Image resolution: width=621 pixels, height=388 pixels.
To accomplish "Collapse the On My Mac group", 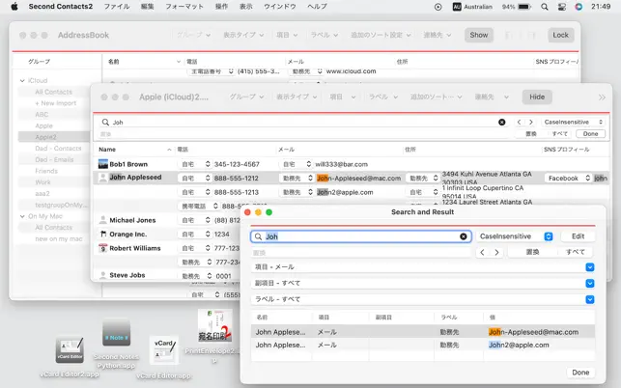I will tap(22, 216).
